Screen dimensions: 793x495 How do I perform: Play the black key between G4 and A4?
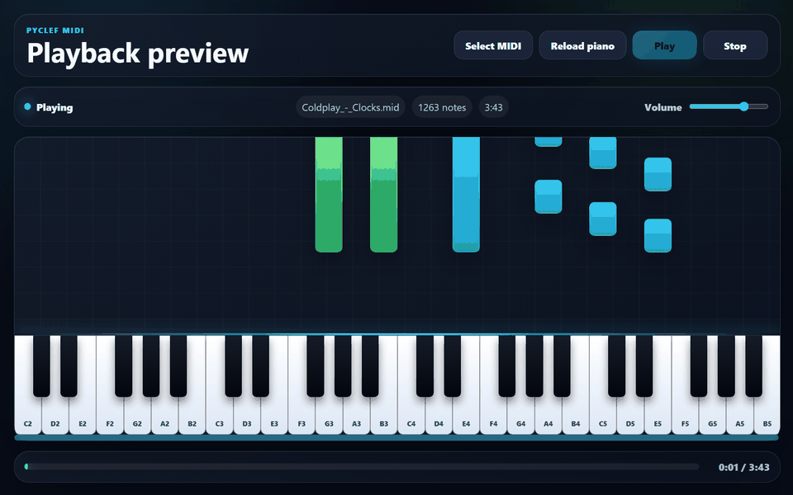tap(534, 366)
